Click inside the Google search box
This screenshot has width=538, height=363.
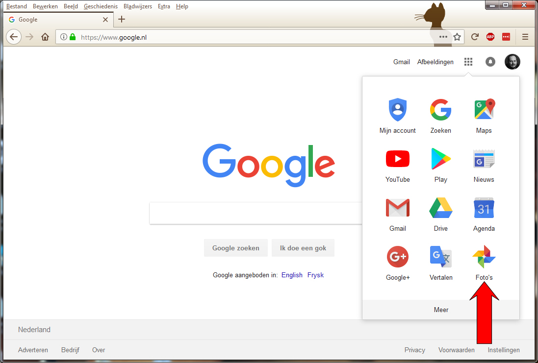pyautogui.click(x=255, y=214)
